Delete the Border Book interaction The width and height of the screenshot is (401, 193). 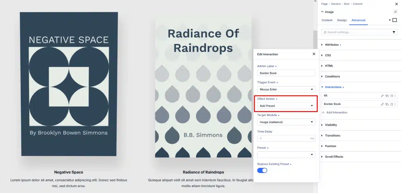[392, 104]
